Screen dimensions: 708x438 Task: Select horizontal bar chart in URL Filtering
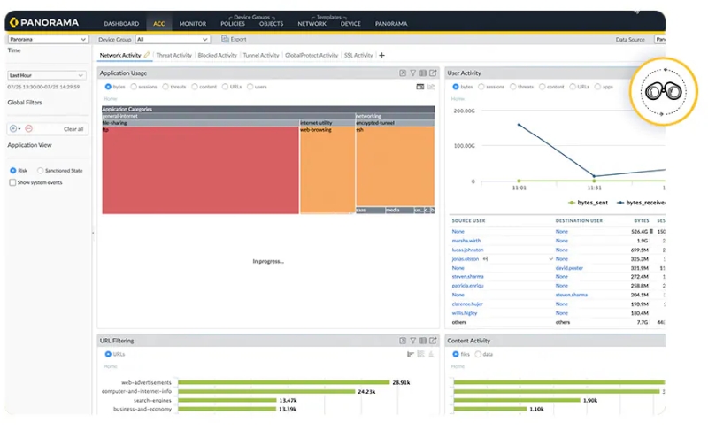(x=411, y=355)
